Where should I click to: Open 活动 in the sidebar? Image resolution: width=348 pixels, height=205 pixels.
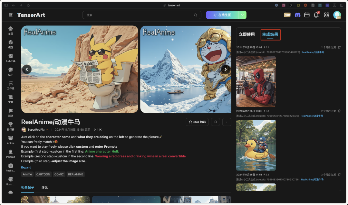(x=10, y=113)
